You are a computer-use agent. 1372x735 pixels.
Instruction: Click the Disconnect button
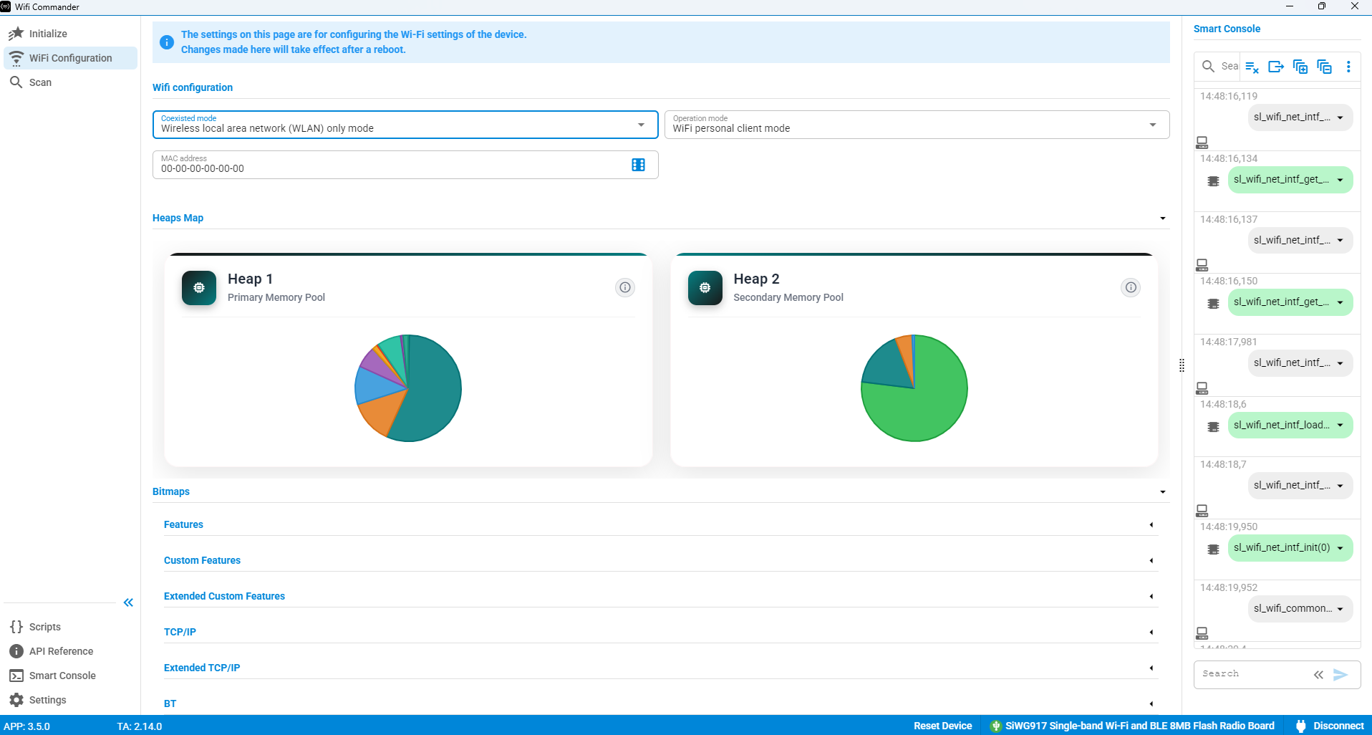1330,726
